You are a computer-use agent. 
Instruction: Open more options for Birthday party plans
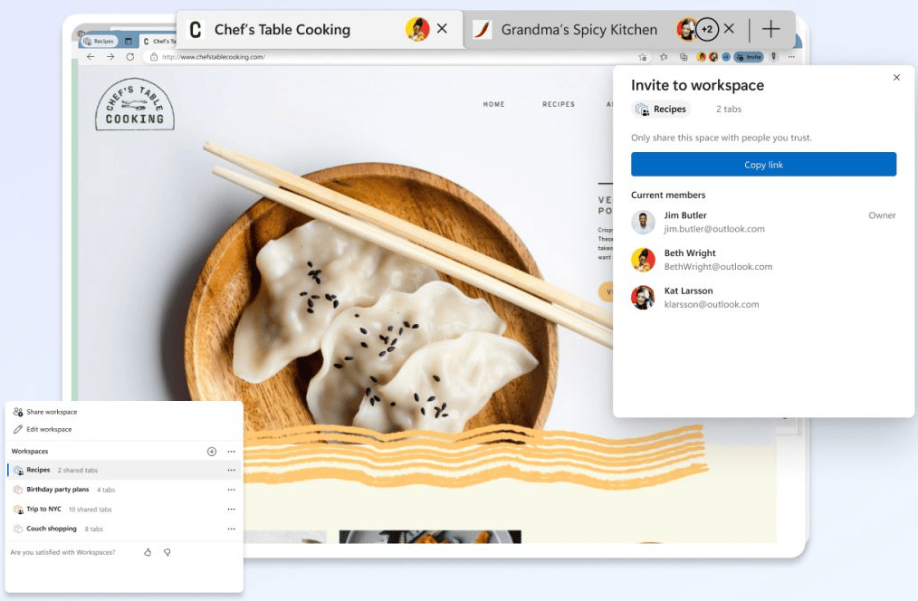tap(231, 490)
